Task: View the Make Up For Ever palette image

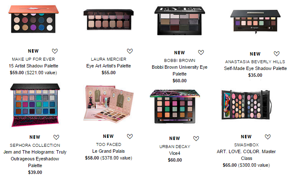Action: click(33, 19)
